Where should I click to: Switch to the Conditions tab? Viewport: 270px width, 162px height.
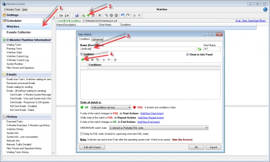point(84,39)
